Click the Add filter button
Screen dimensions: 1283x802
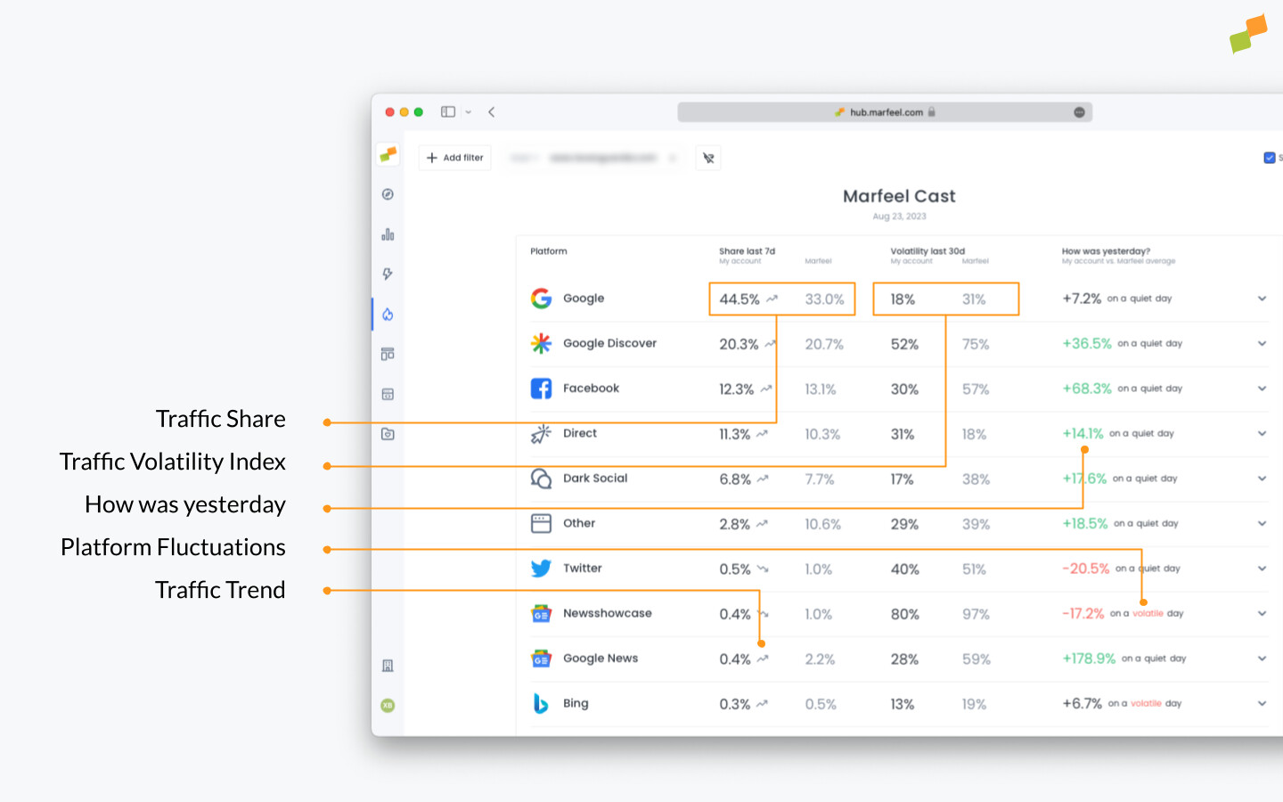pos(454,158)
